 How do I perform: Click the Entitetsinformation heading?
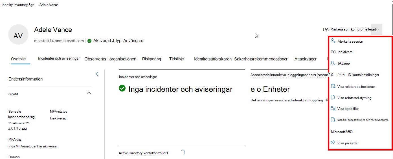point(26,79)
